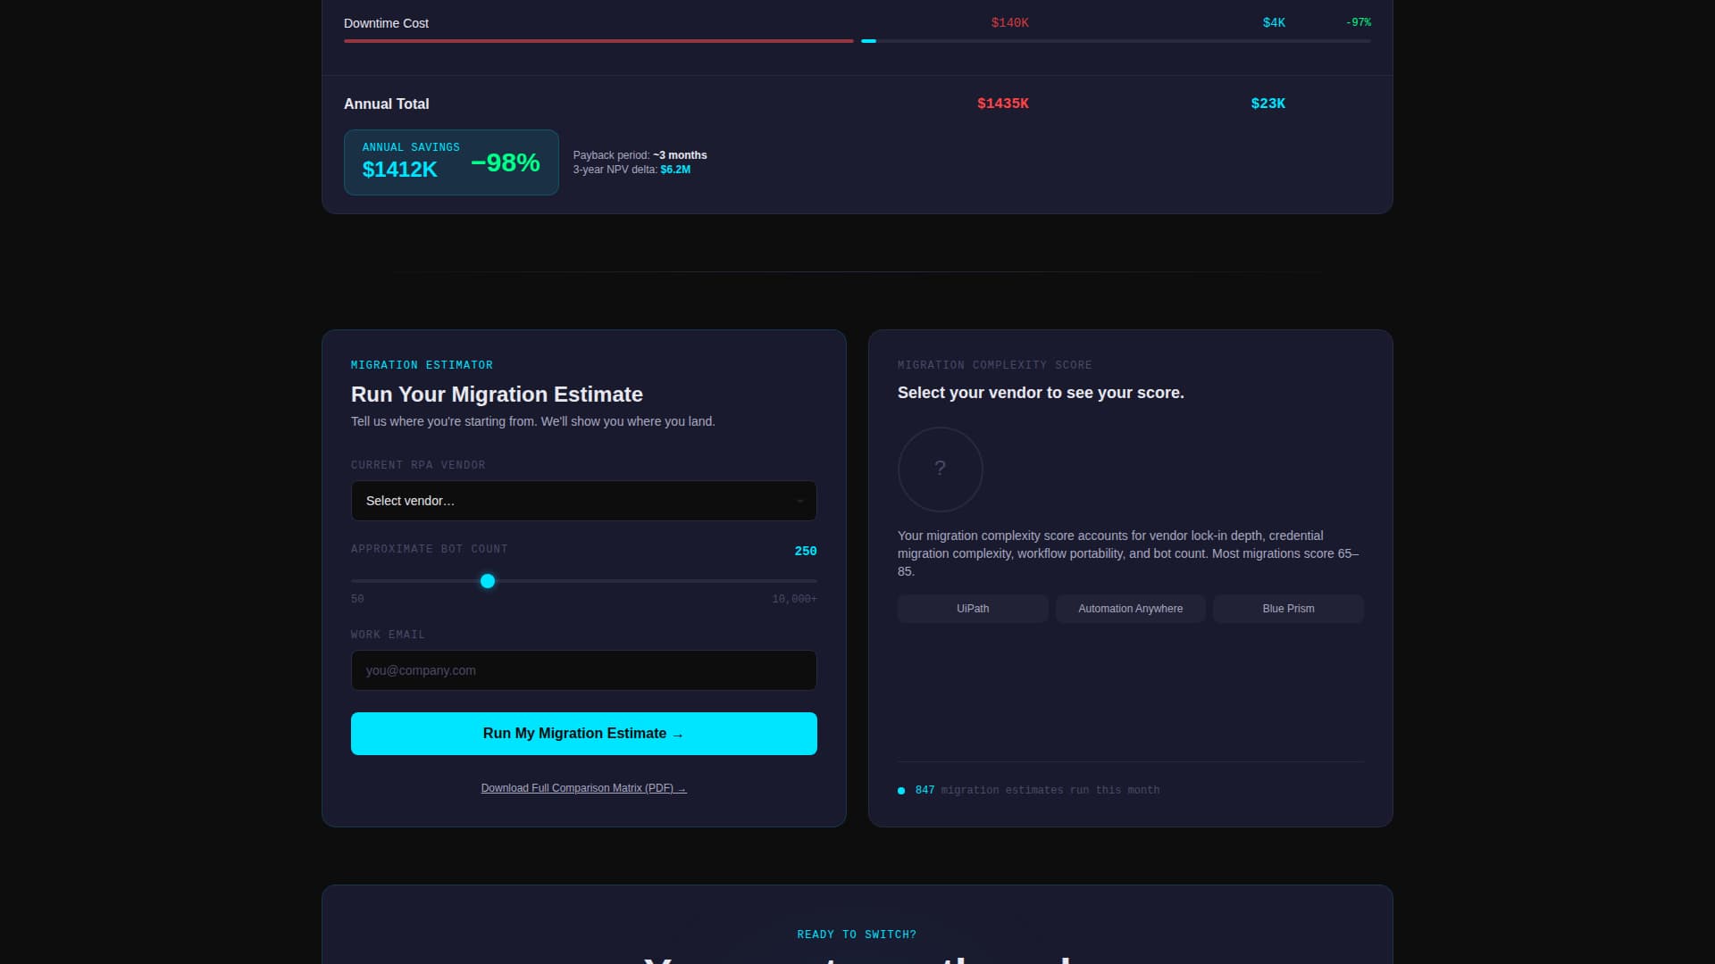Screen dimensions: 1715x964
Task: Click the $1435K Annual Total figure
Action: (1003, 103)
